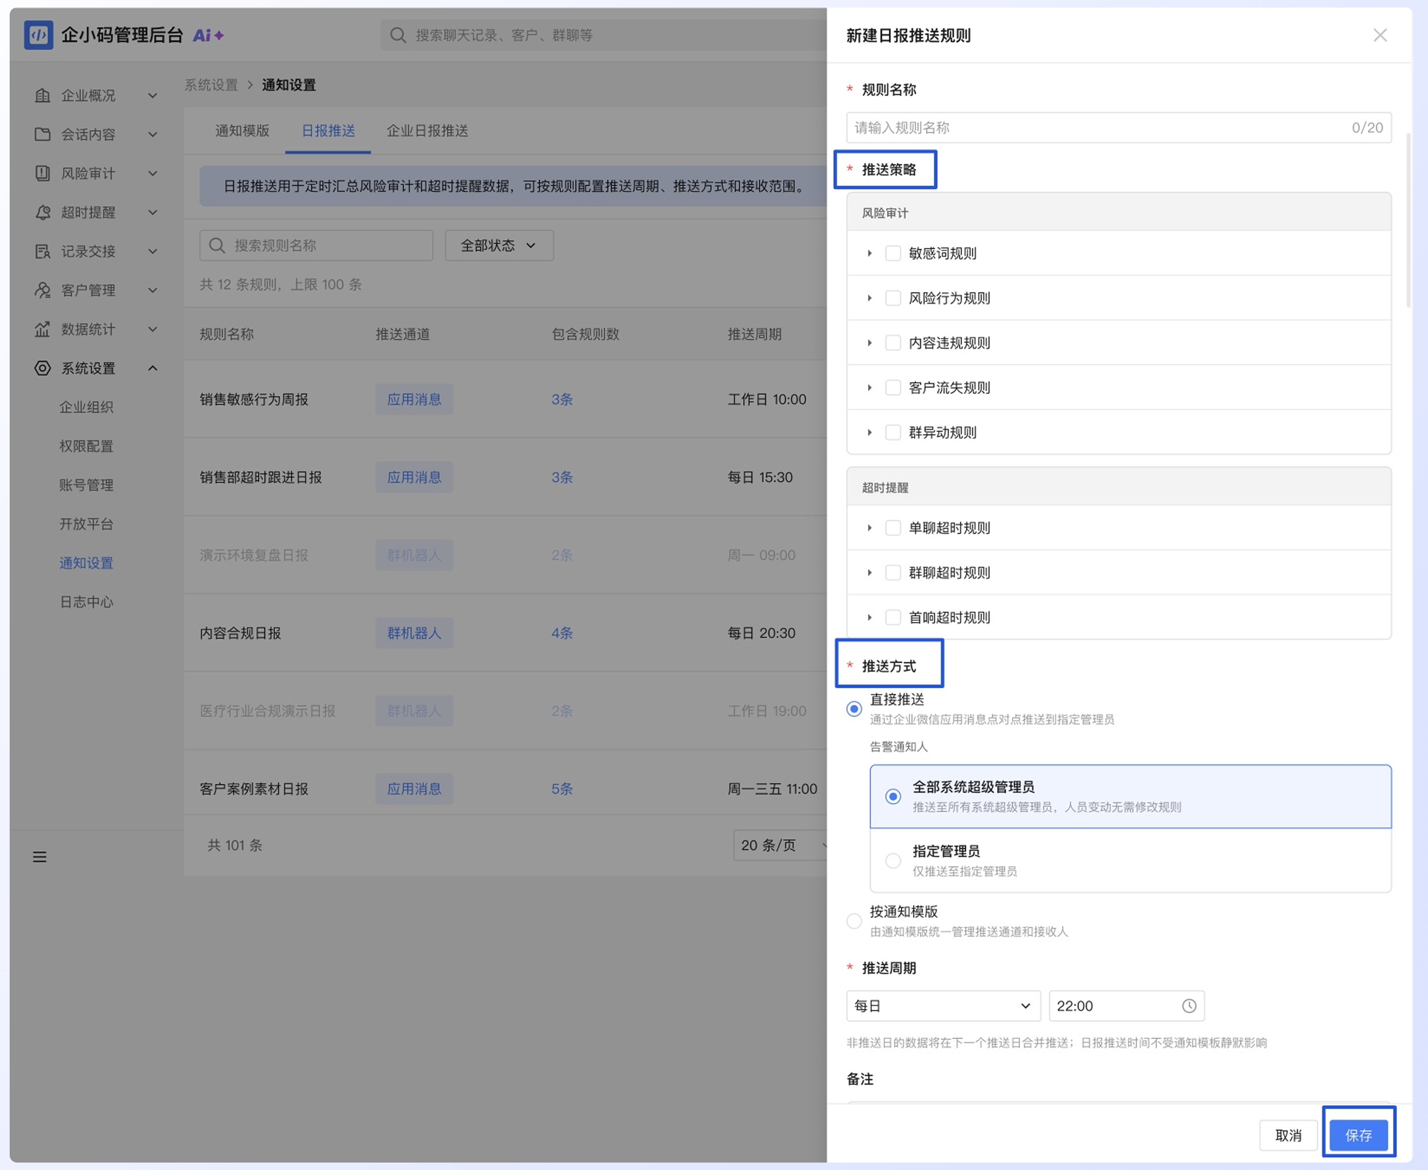Image resolution: width=1428 pixels, height=1170 pixels.
Task: Switch to the 通知模版 tab
Action: (x=242, y=131)
